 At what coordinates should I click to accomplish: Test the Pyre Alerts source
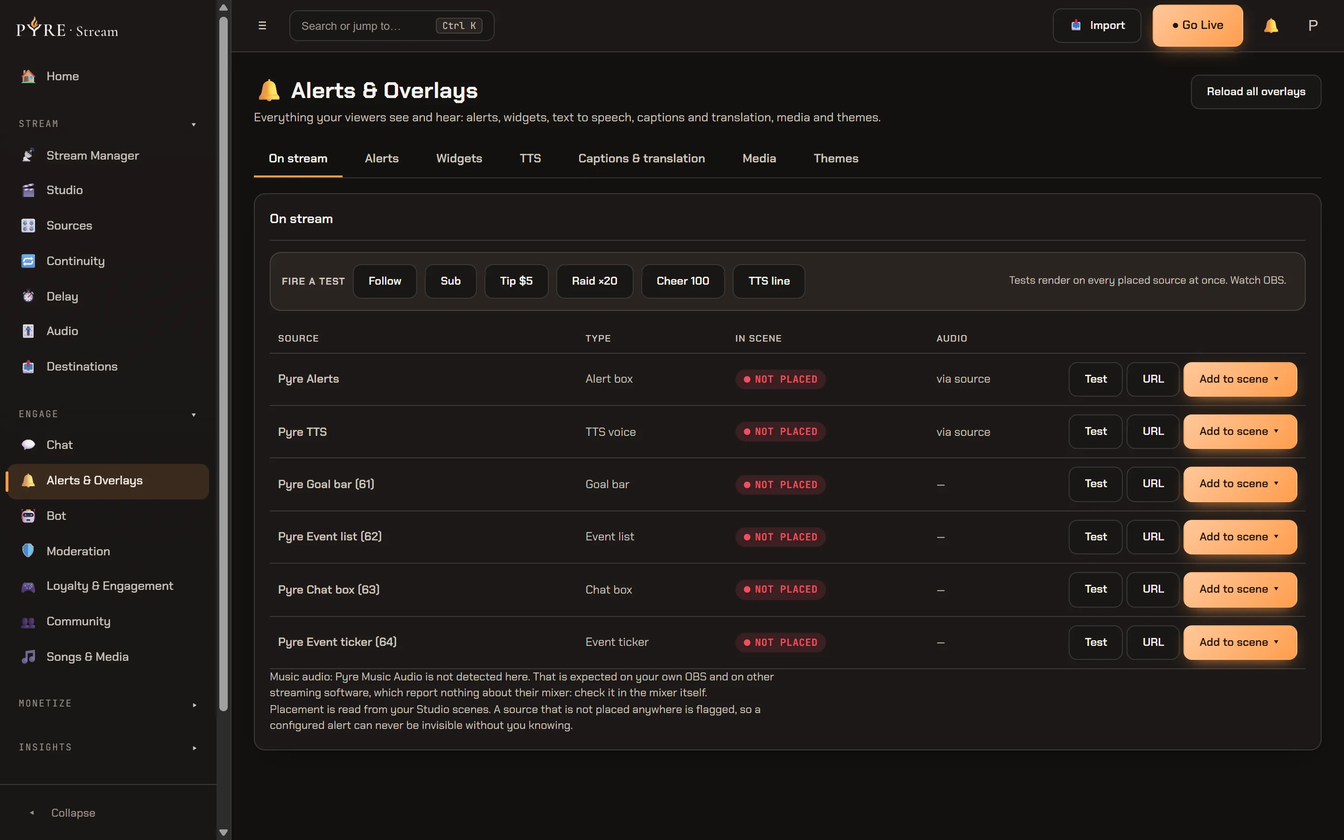[1096, 379]
